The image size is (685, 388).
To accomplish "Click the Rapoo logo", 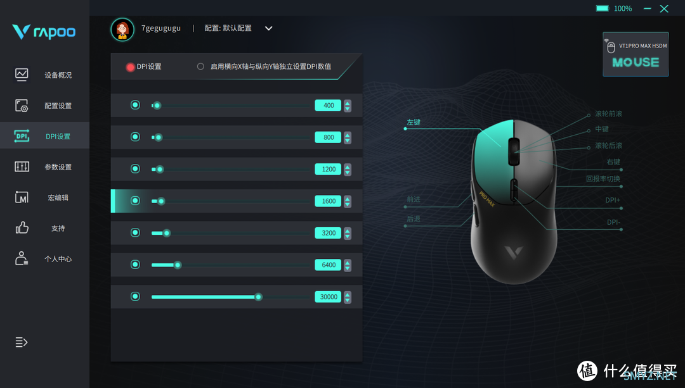I will click(x=44, y=32).
